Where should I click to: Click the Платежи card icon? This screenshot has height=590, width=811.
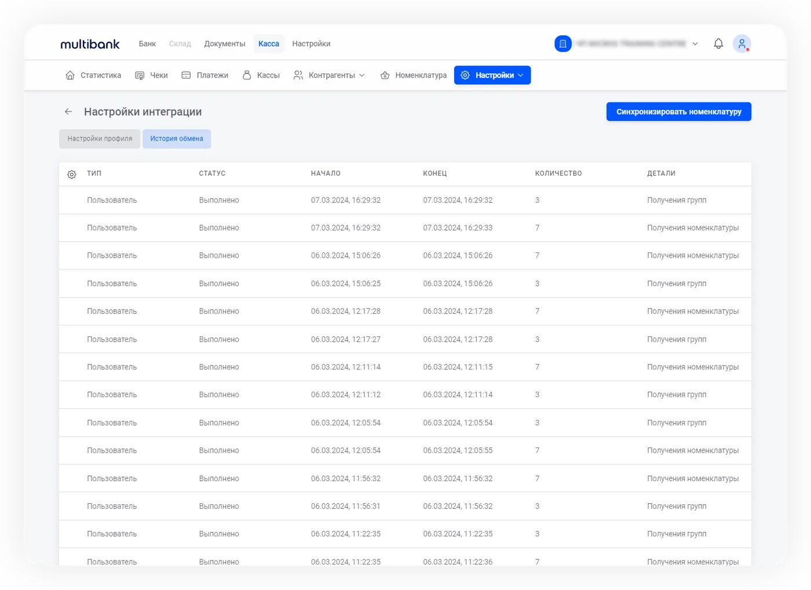(x=186, y=75)
